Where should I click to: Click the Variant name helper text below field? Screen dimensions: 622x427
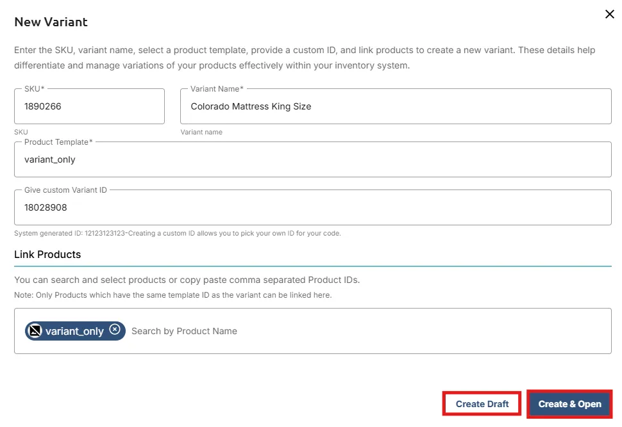click(201, 132)
